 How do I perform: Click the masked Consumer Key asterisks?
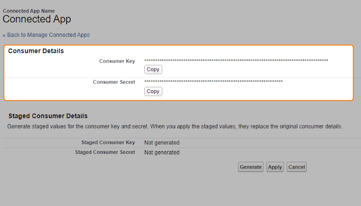click(x=236, y=60)
